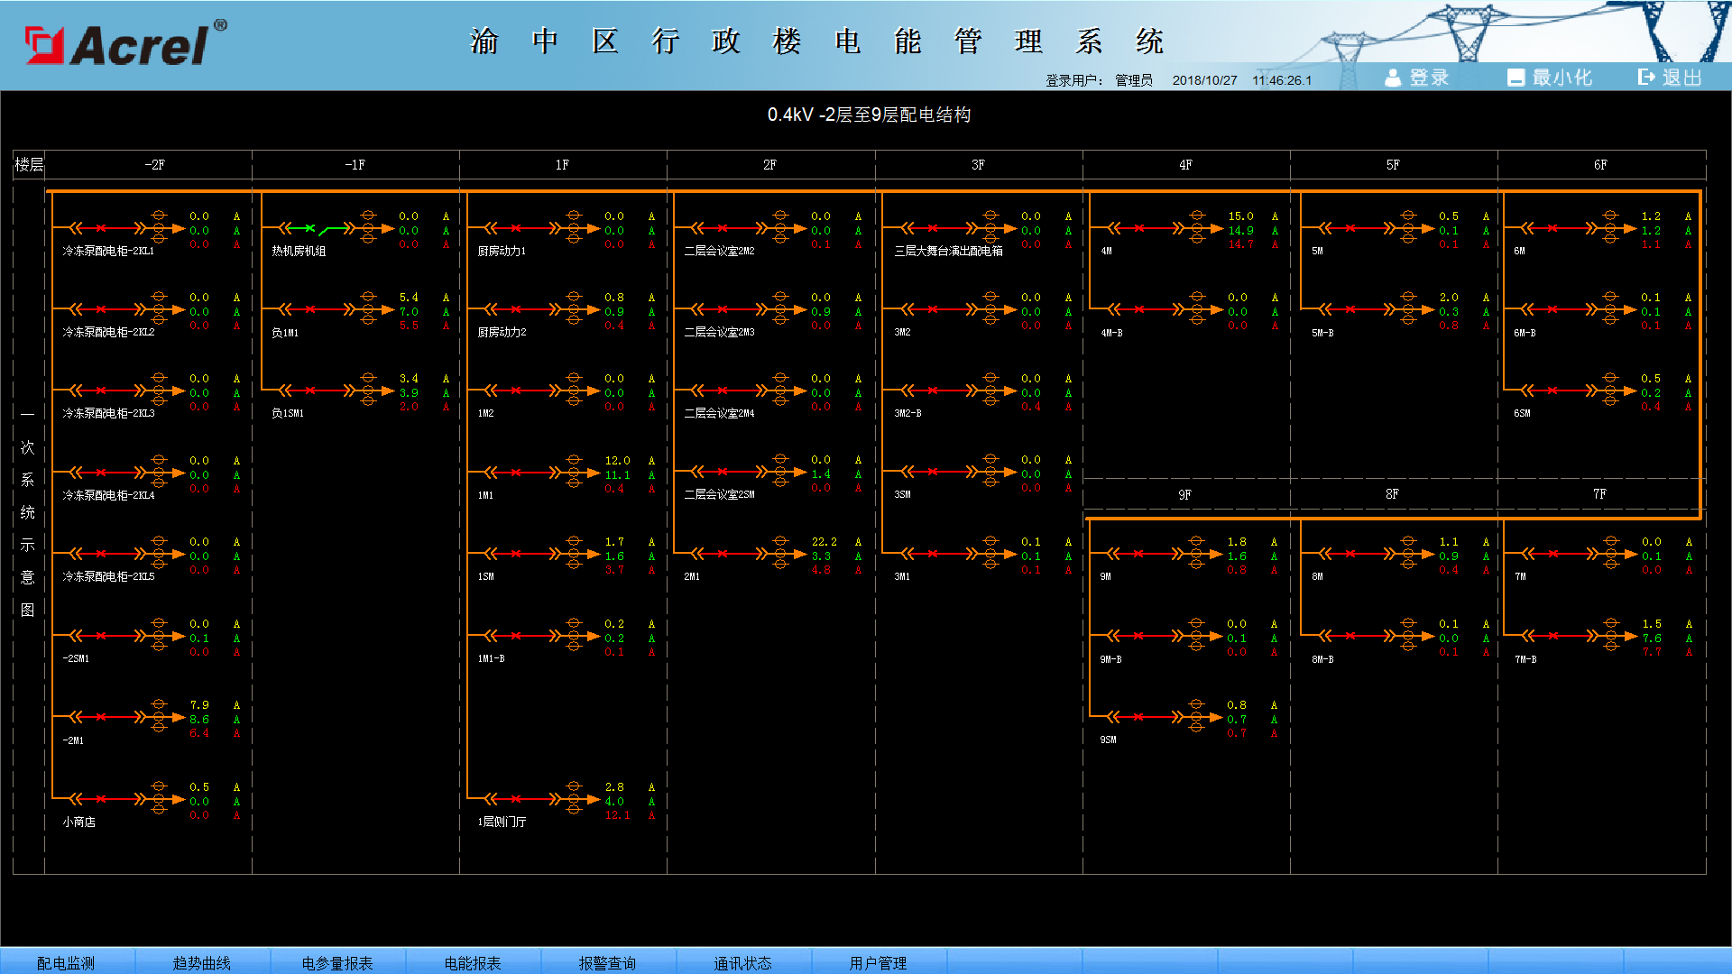Click the 15.0 current value of 4M
Screen dimensions: 1732x974
coord(1240,216)
